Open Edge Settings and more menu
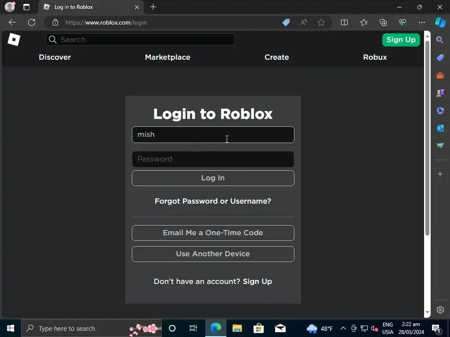 pyautogui.click(x=422, y=22)
